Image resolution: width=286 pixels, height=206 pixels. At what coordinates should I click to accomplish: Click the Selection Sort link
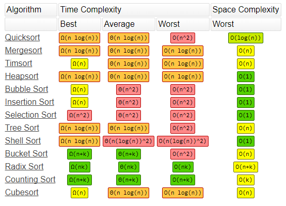[30, 115]
